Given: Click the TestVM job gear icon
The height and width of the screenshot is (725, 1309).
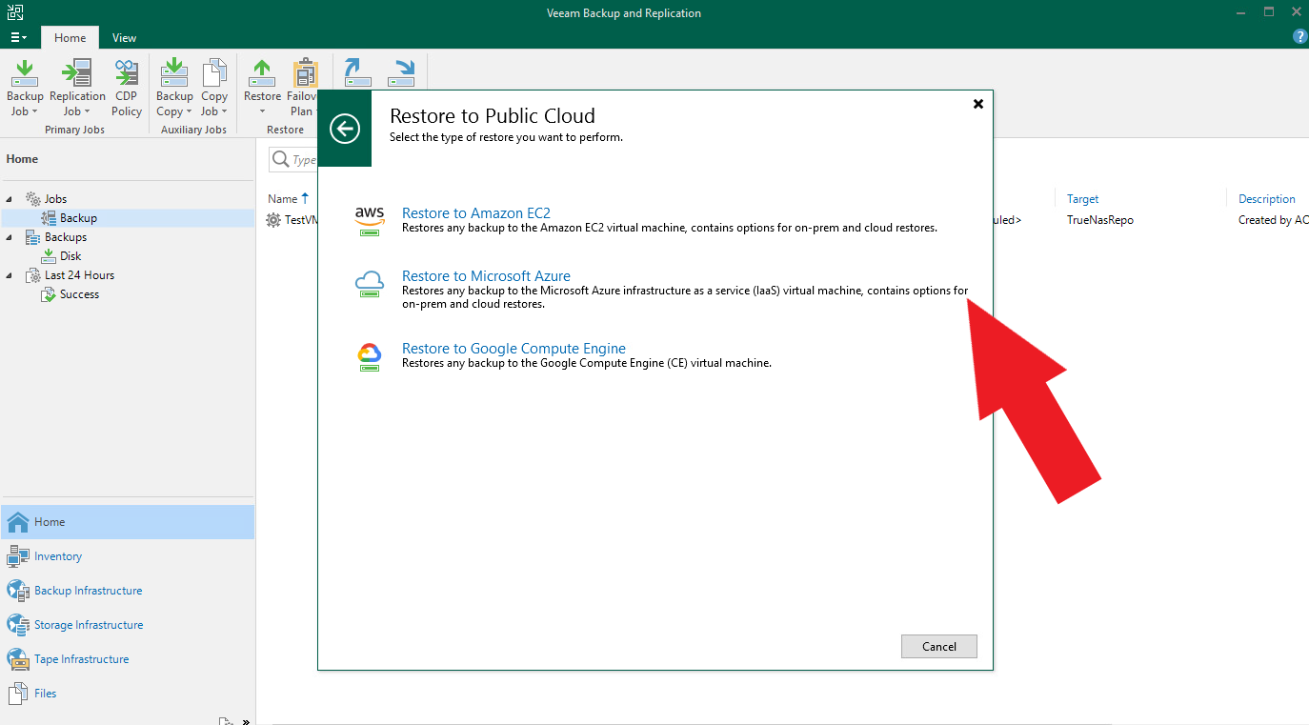Looking at the screenshot, I should (x=273, y=220).
